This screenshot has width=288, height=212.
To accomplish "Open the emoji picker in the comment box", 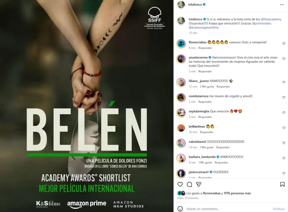I will [x=180, y=209].
